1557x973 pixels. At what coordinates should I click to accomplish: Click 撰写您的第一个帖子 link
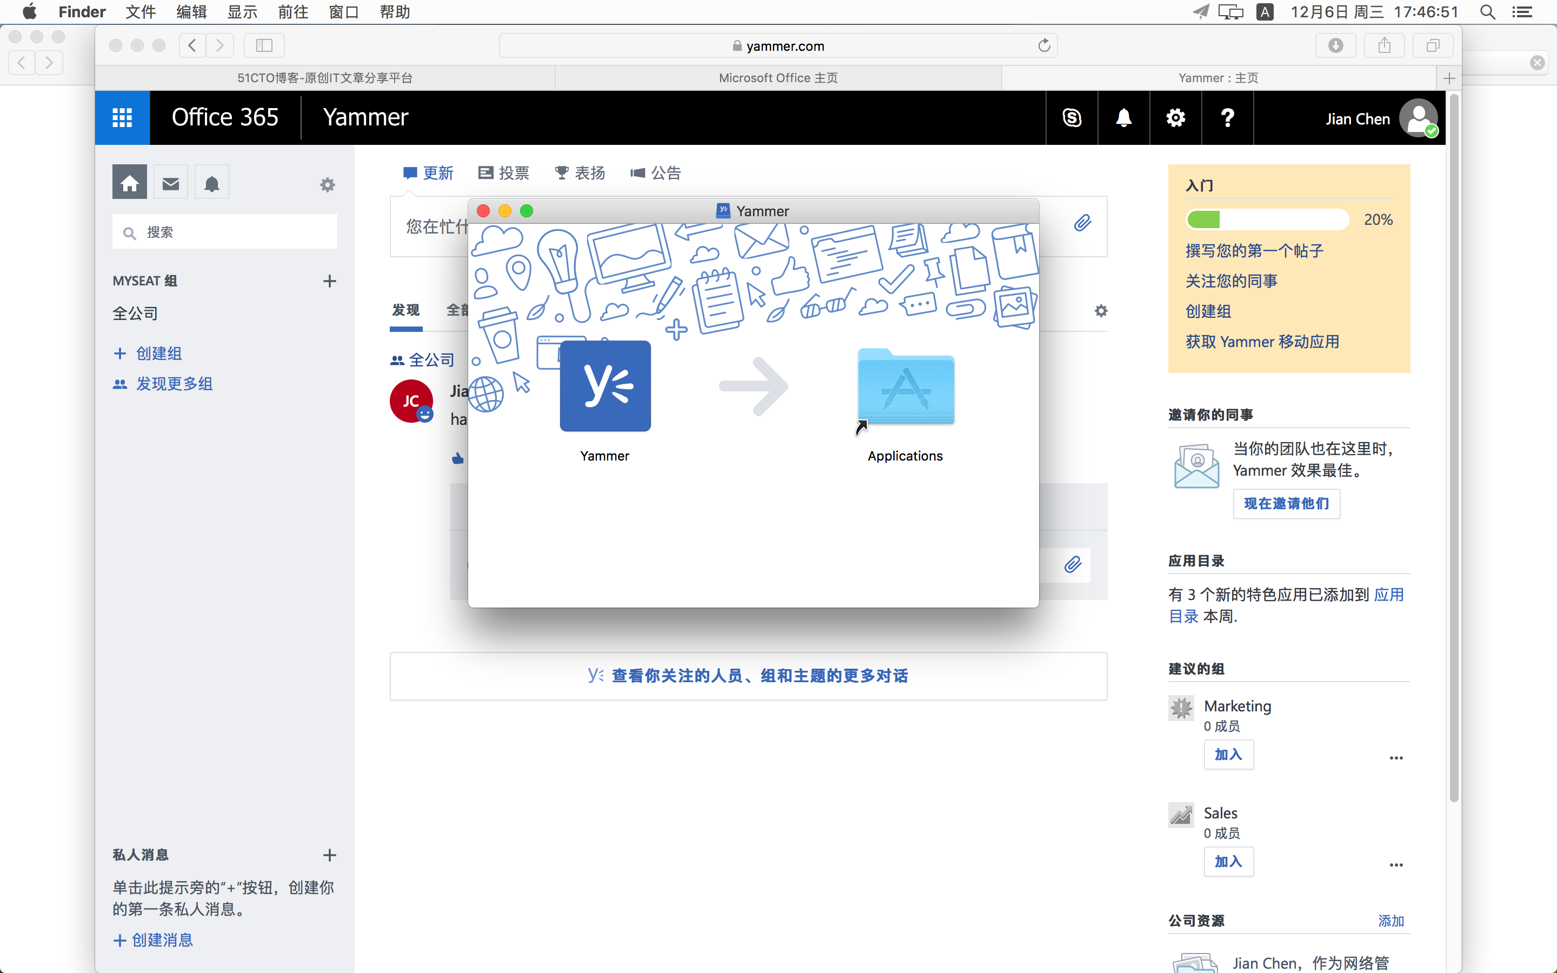point(1255,251)
